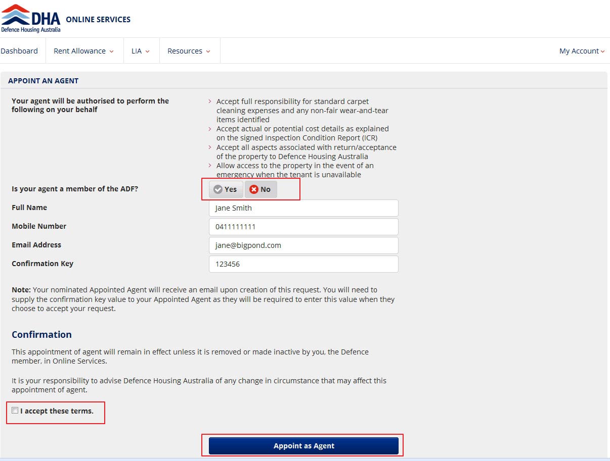Click the red cross icon on No
Screen dimensions: 610x461
click(x=254, y=189)
